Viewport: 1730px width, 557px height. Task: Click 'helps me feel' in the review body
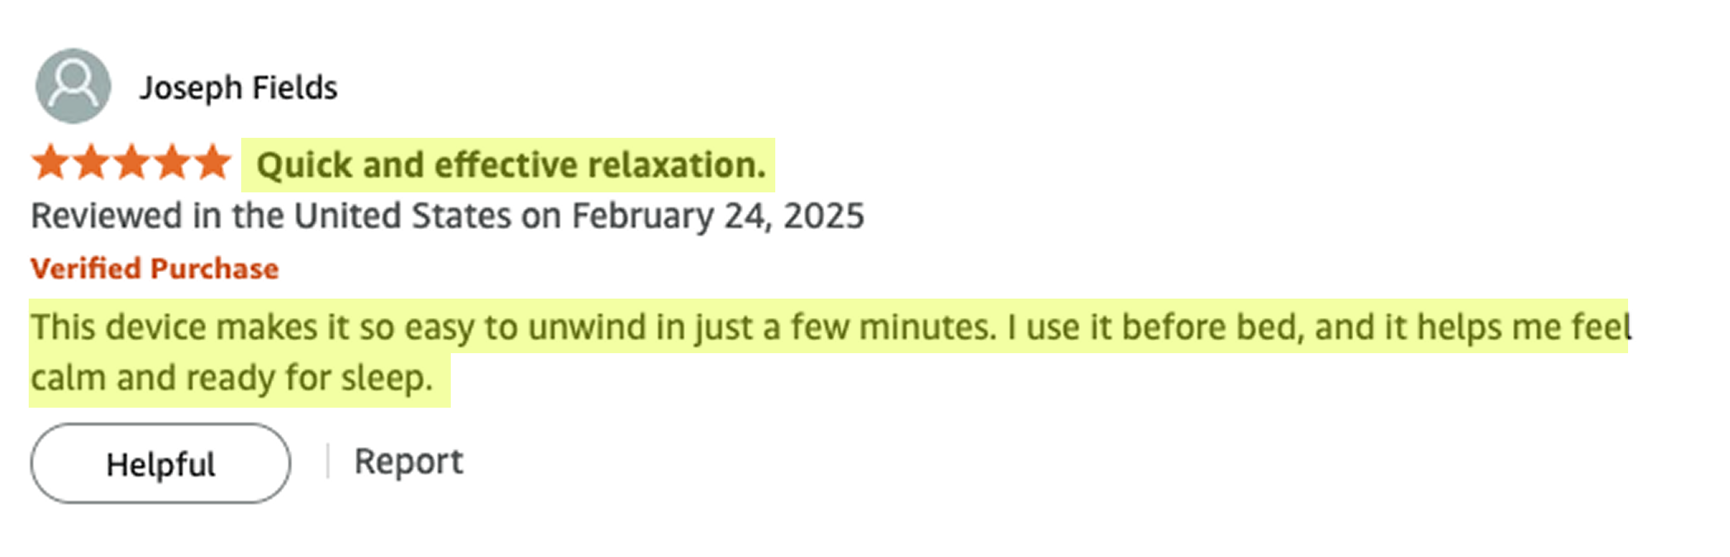(1524, 327)
